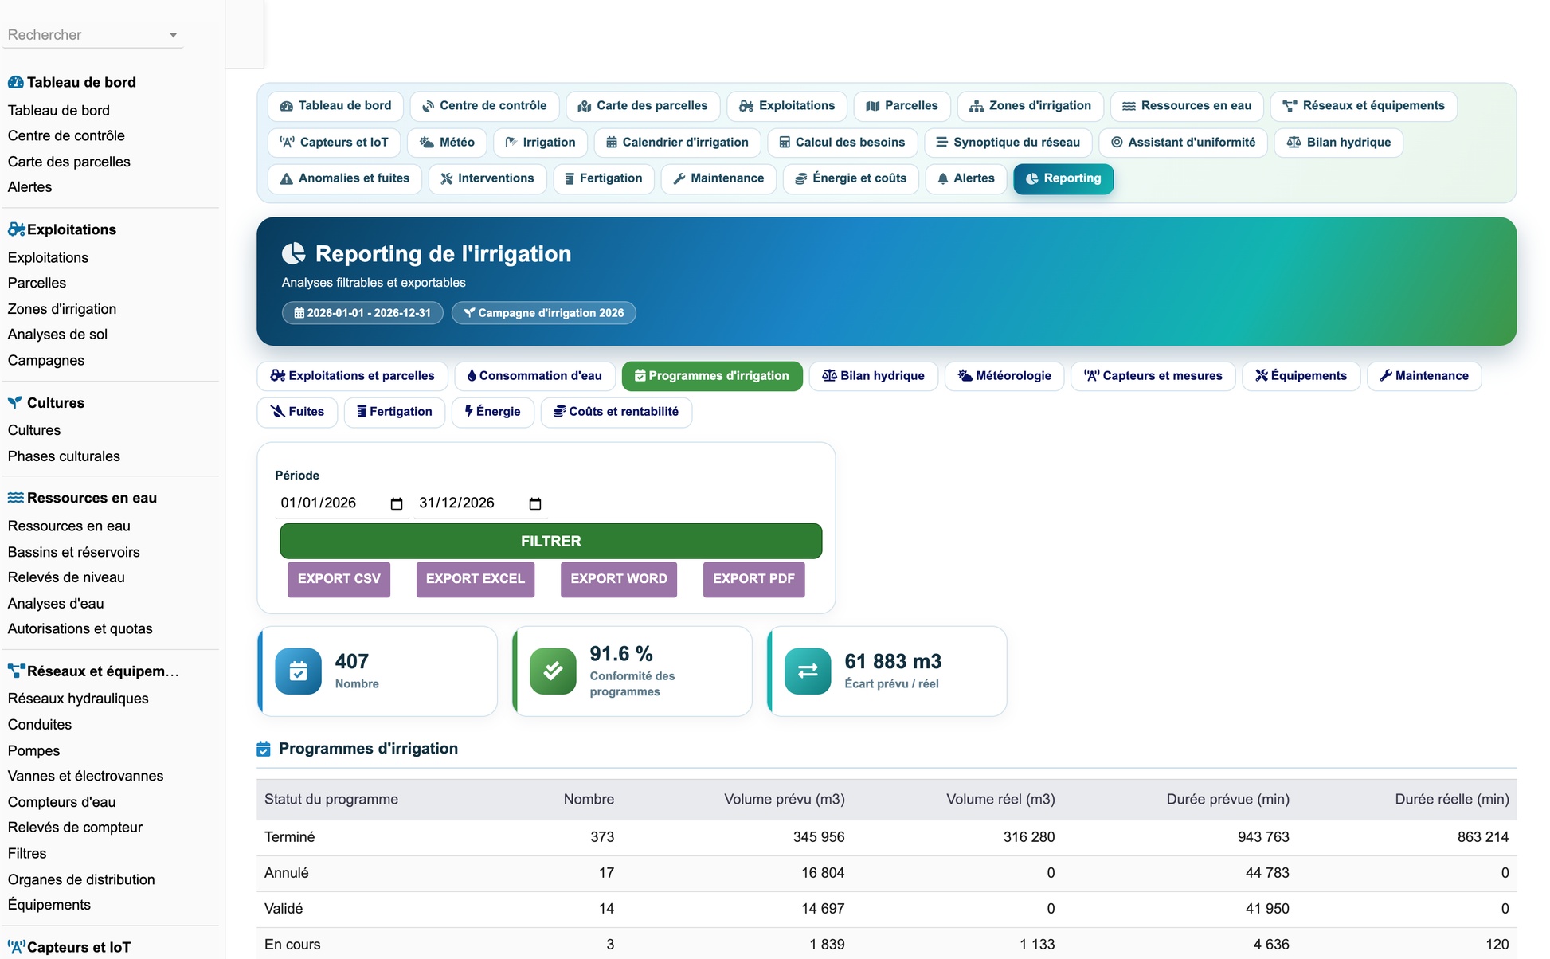Click the Tableau de bord sidebar heading icon
The height and width of the screenshot is (959, 1550).
tap(15, 82)
